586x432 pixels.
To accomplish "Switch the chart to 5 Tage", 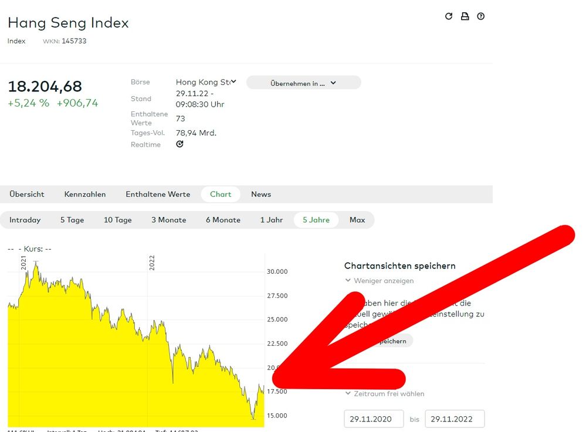I will (x=72, y=220).
